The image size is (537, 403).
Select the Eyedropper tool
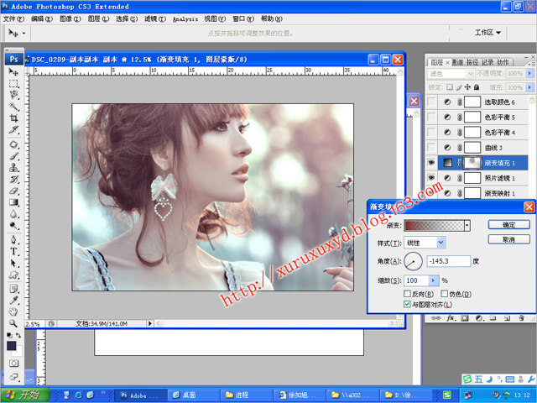pos(13,301)
